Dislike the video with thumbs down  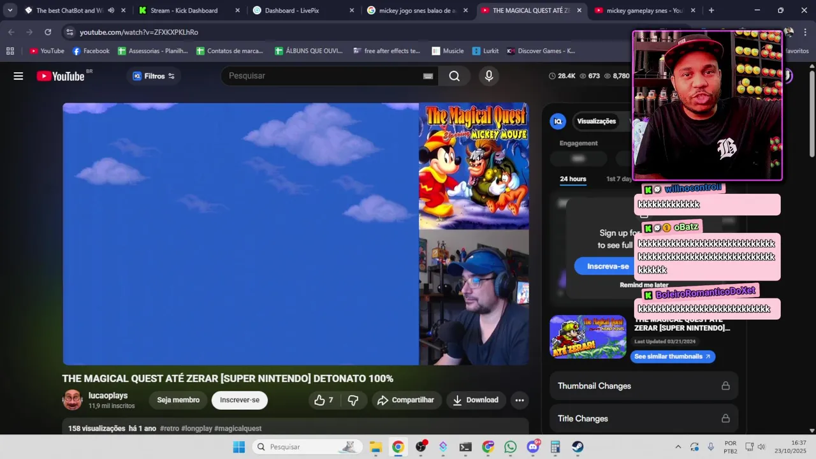(x=353, y=400)
